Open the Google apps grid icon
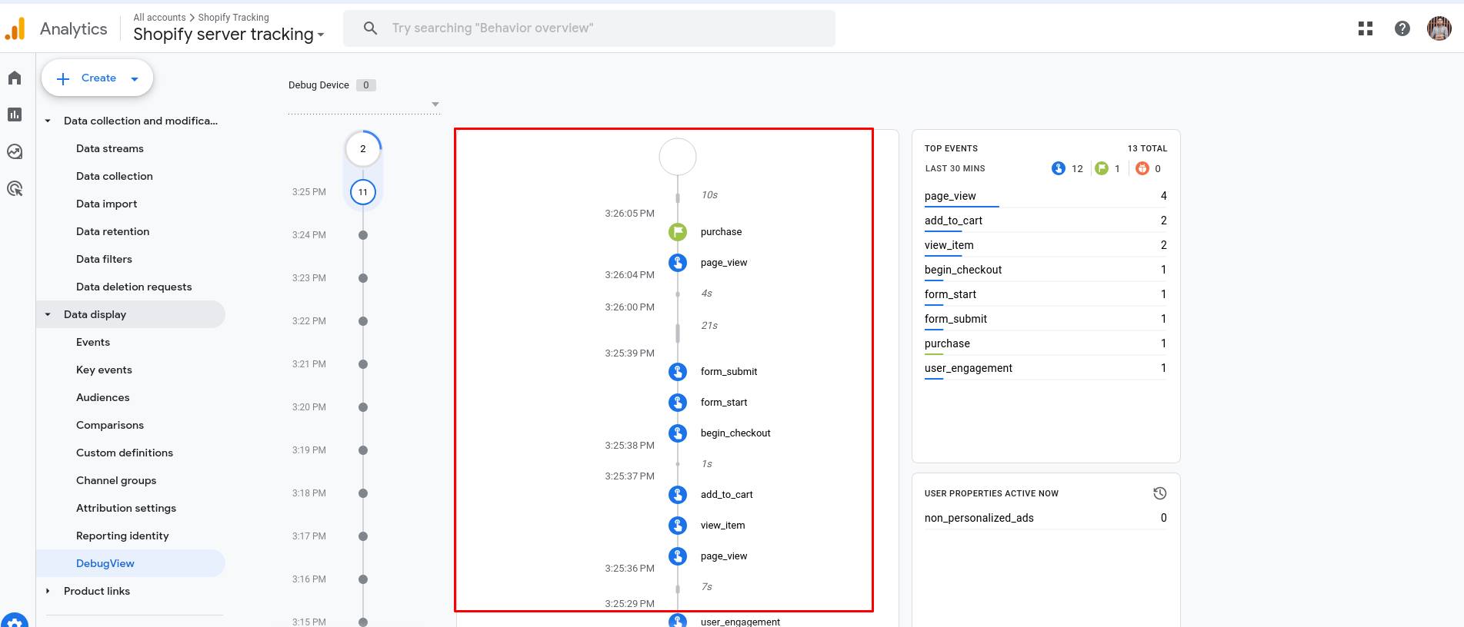Image resolution: width=1464 pixels, height=627 pixels. tap(1366, 28)
